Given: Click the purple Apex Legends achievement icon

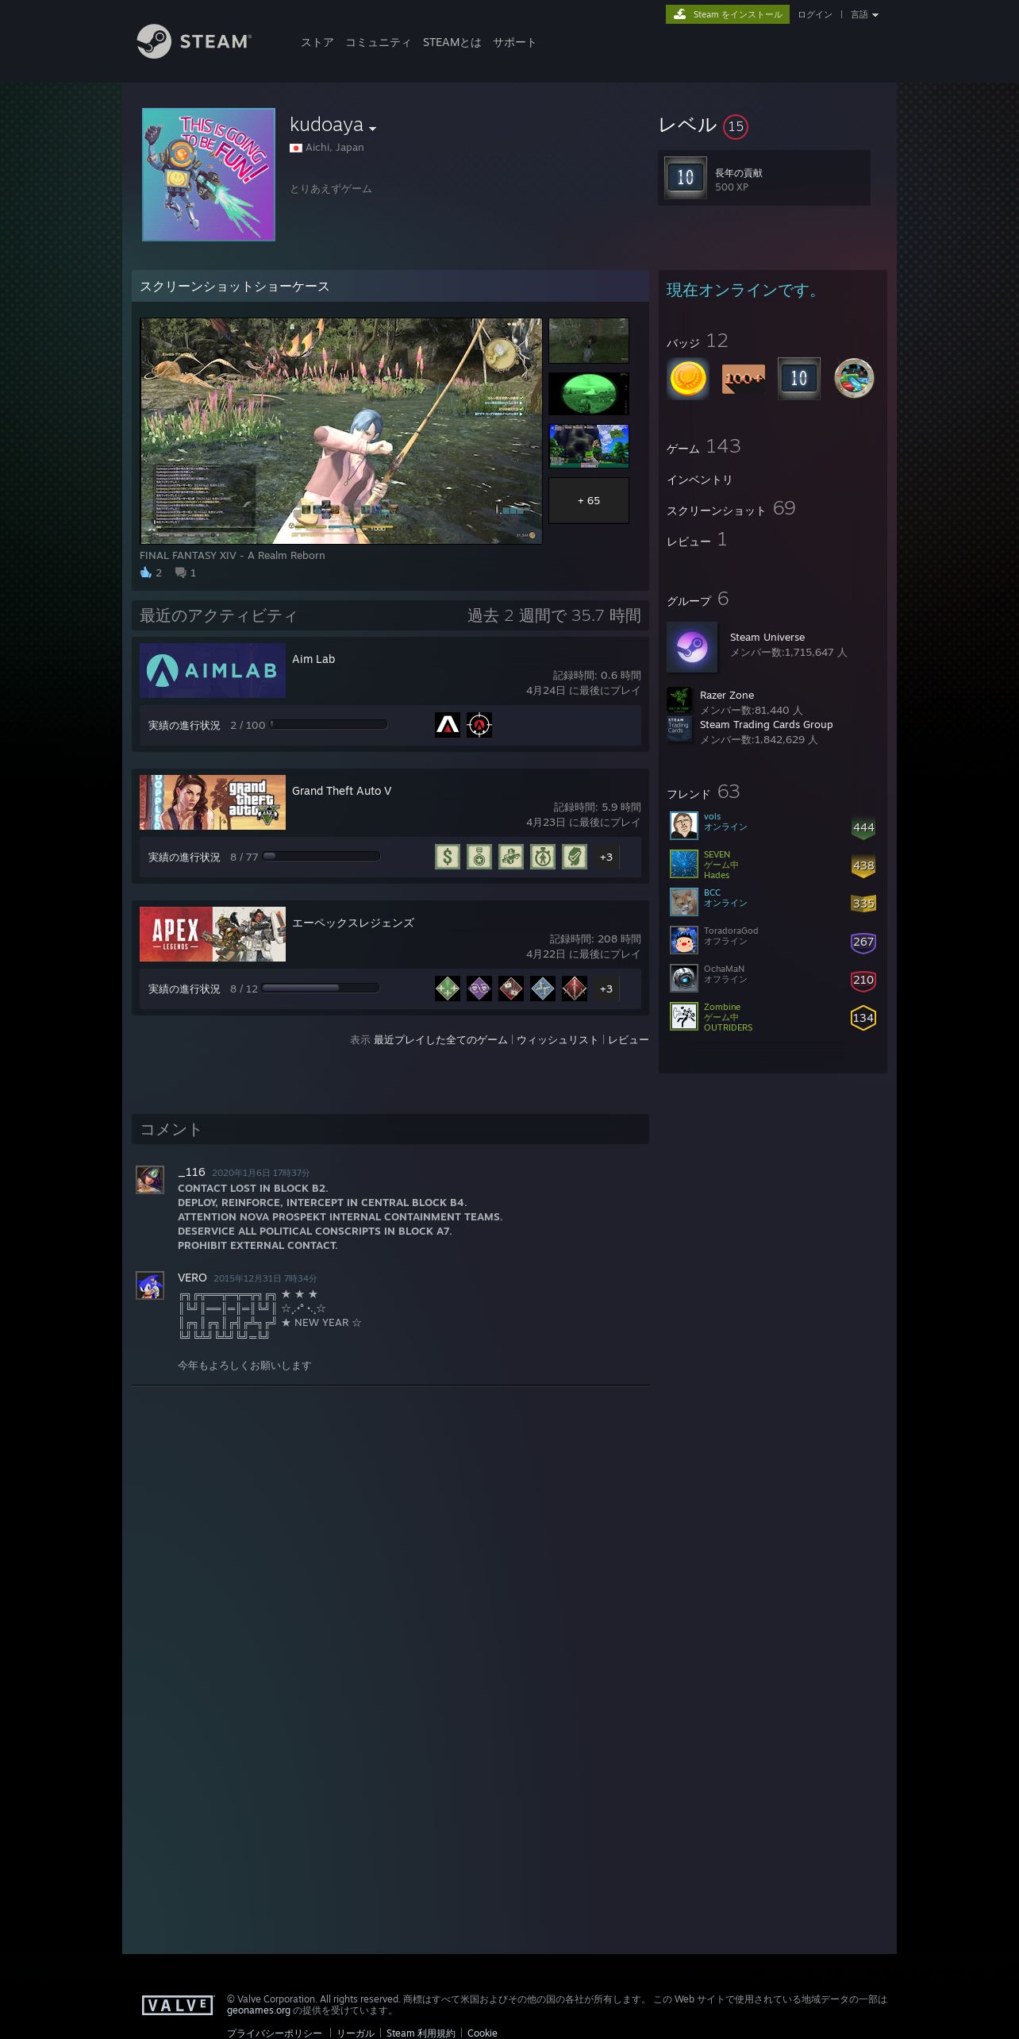Looking at the screenshot, I should coord(479,989).
